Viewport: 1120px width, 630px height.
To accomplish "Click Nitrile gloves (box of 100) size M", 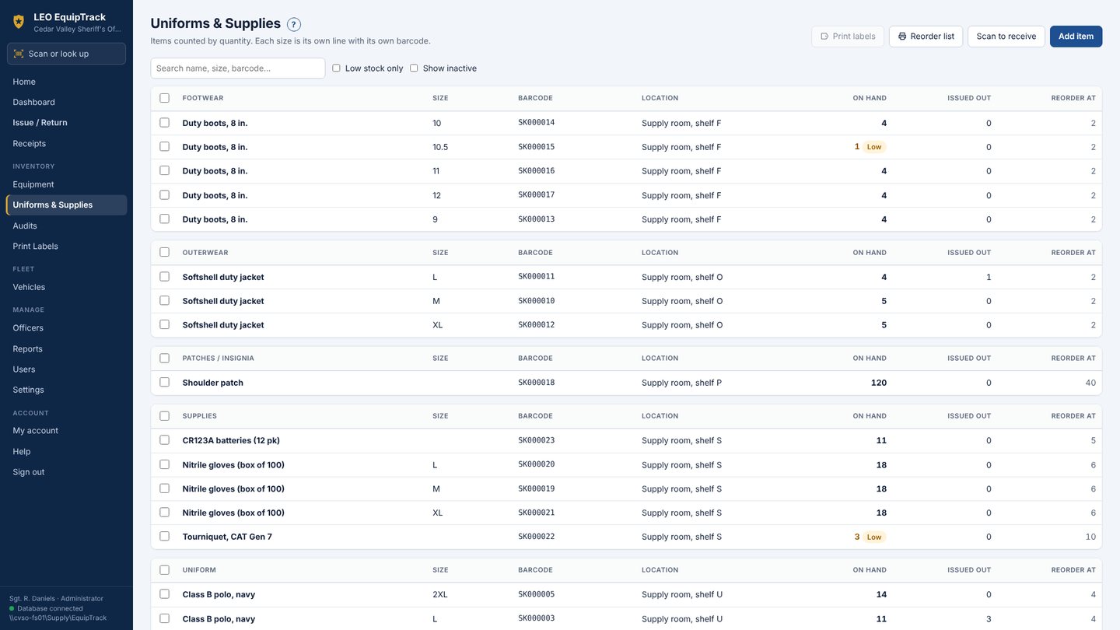I will click(x=233, y=488).
